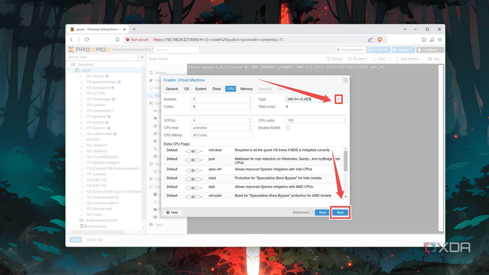
Task: Switch to the OS tab
Action: pyautogui.click(x=186, y=89)
